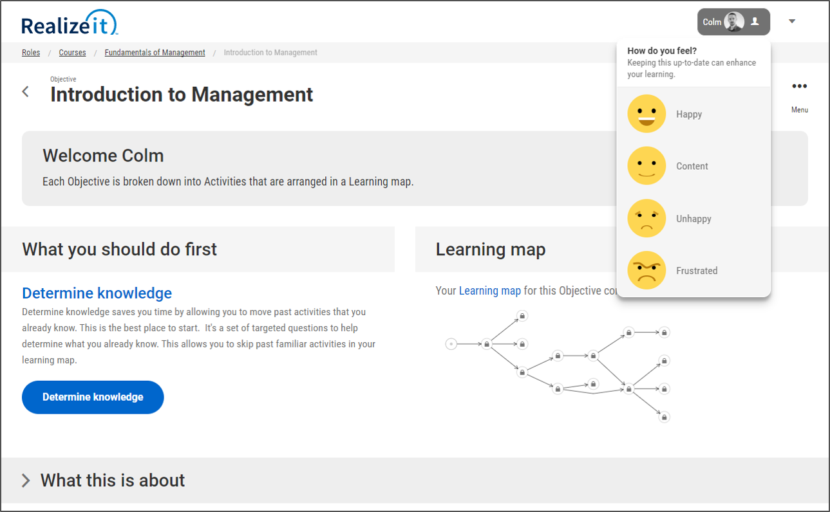830x512 pixels.
Task: Choose the Content emoji face
Action: [646, 166]
